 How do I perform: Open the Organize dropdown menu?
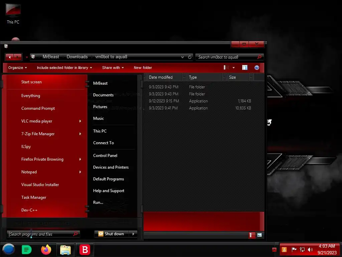coord(17,68)
